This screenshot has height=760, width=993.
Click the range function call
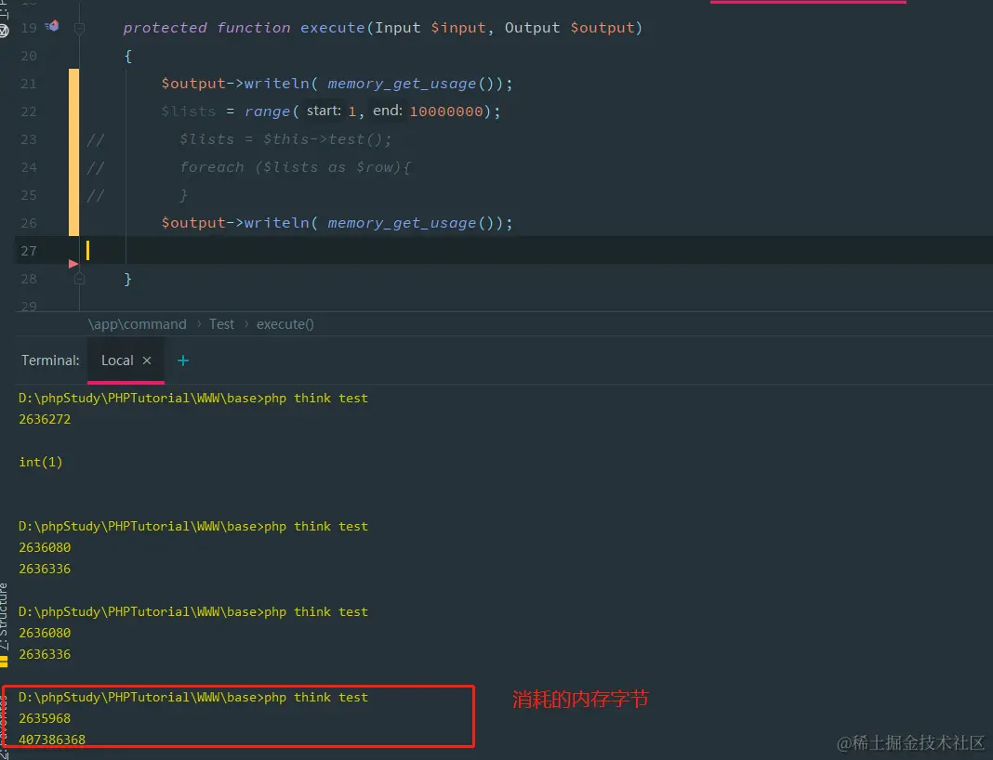click(267, 111)
